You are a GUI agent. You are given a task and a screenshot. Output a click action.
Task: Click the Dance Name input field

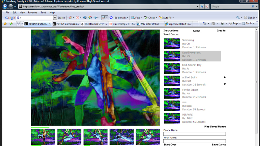coord(194,134)
